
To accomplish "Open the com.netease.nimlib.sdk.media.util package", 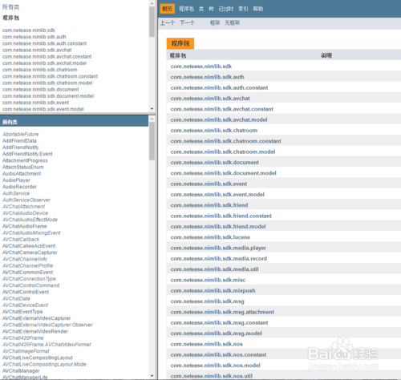I will pyautogui.click(x=215, y=269).
